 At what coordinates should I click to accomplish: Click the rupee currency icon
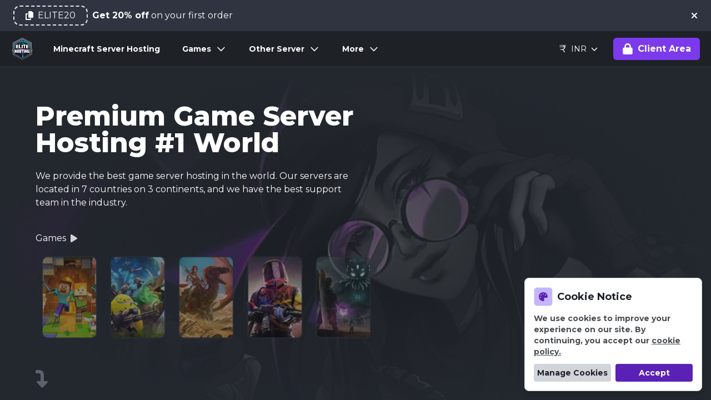point(563,49)
